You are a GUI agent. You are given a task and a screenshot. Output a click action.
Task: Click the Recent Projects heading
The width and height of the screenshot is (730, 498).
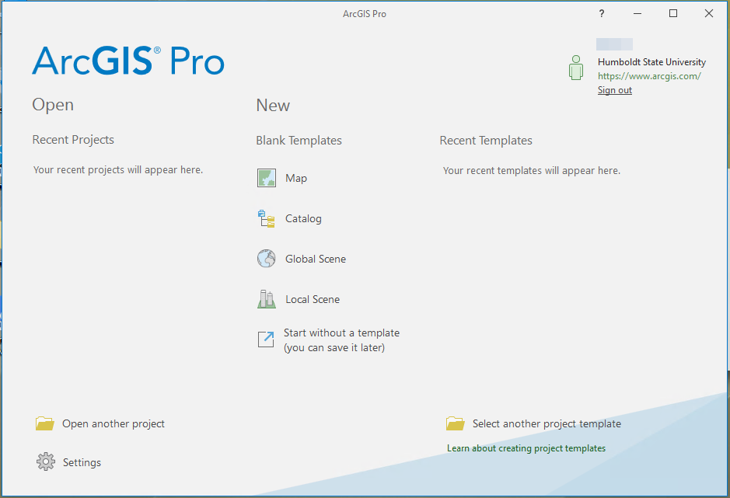tap(73, 140)
